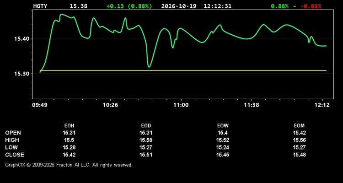Select the EOH low value 15.28
This screenshot has height=183, width=343.
[x=69, y=147]
